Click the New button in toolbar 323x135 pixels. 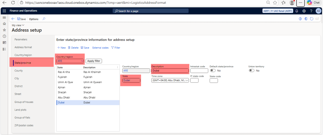pos(62,48)
